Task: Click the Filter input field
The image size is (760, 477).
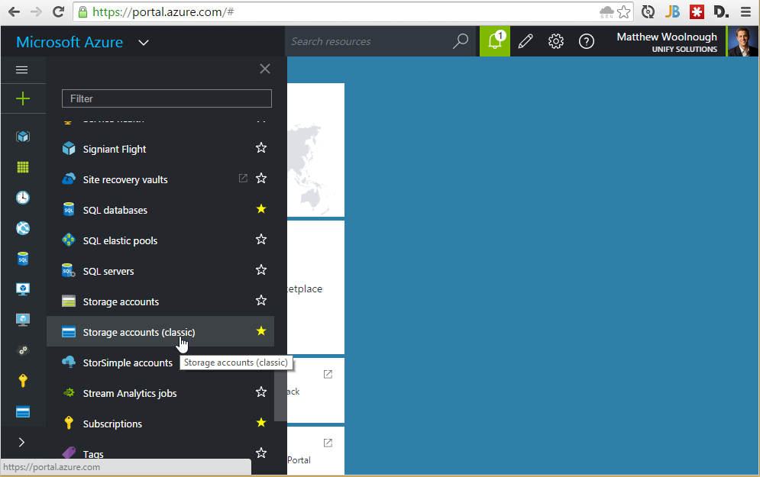Action: click(x=167, y=98)
